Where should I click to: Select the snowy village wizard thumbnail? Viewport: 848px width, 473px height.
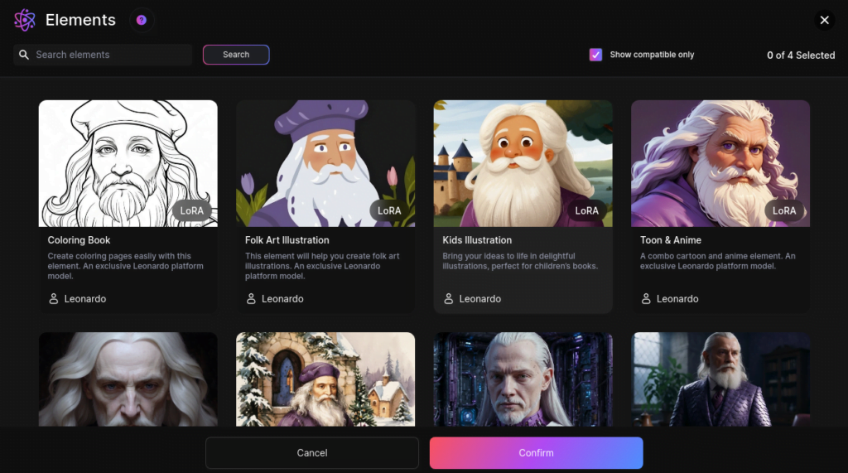[325, 379]
